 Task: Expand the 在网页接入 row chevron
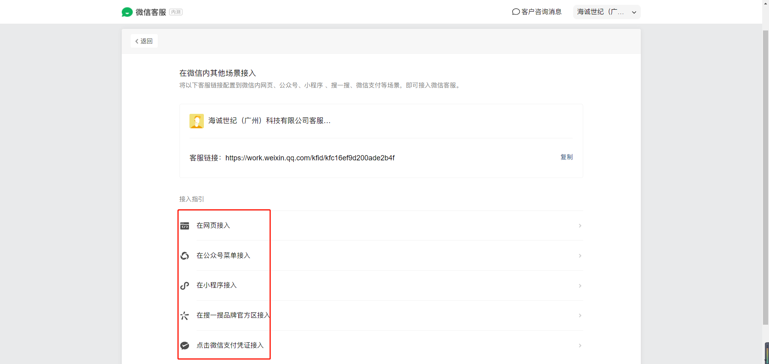tap(580, 226)
